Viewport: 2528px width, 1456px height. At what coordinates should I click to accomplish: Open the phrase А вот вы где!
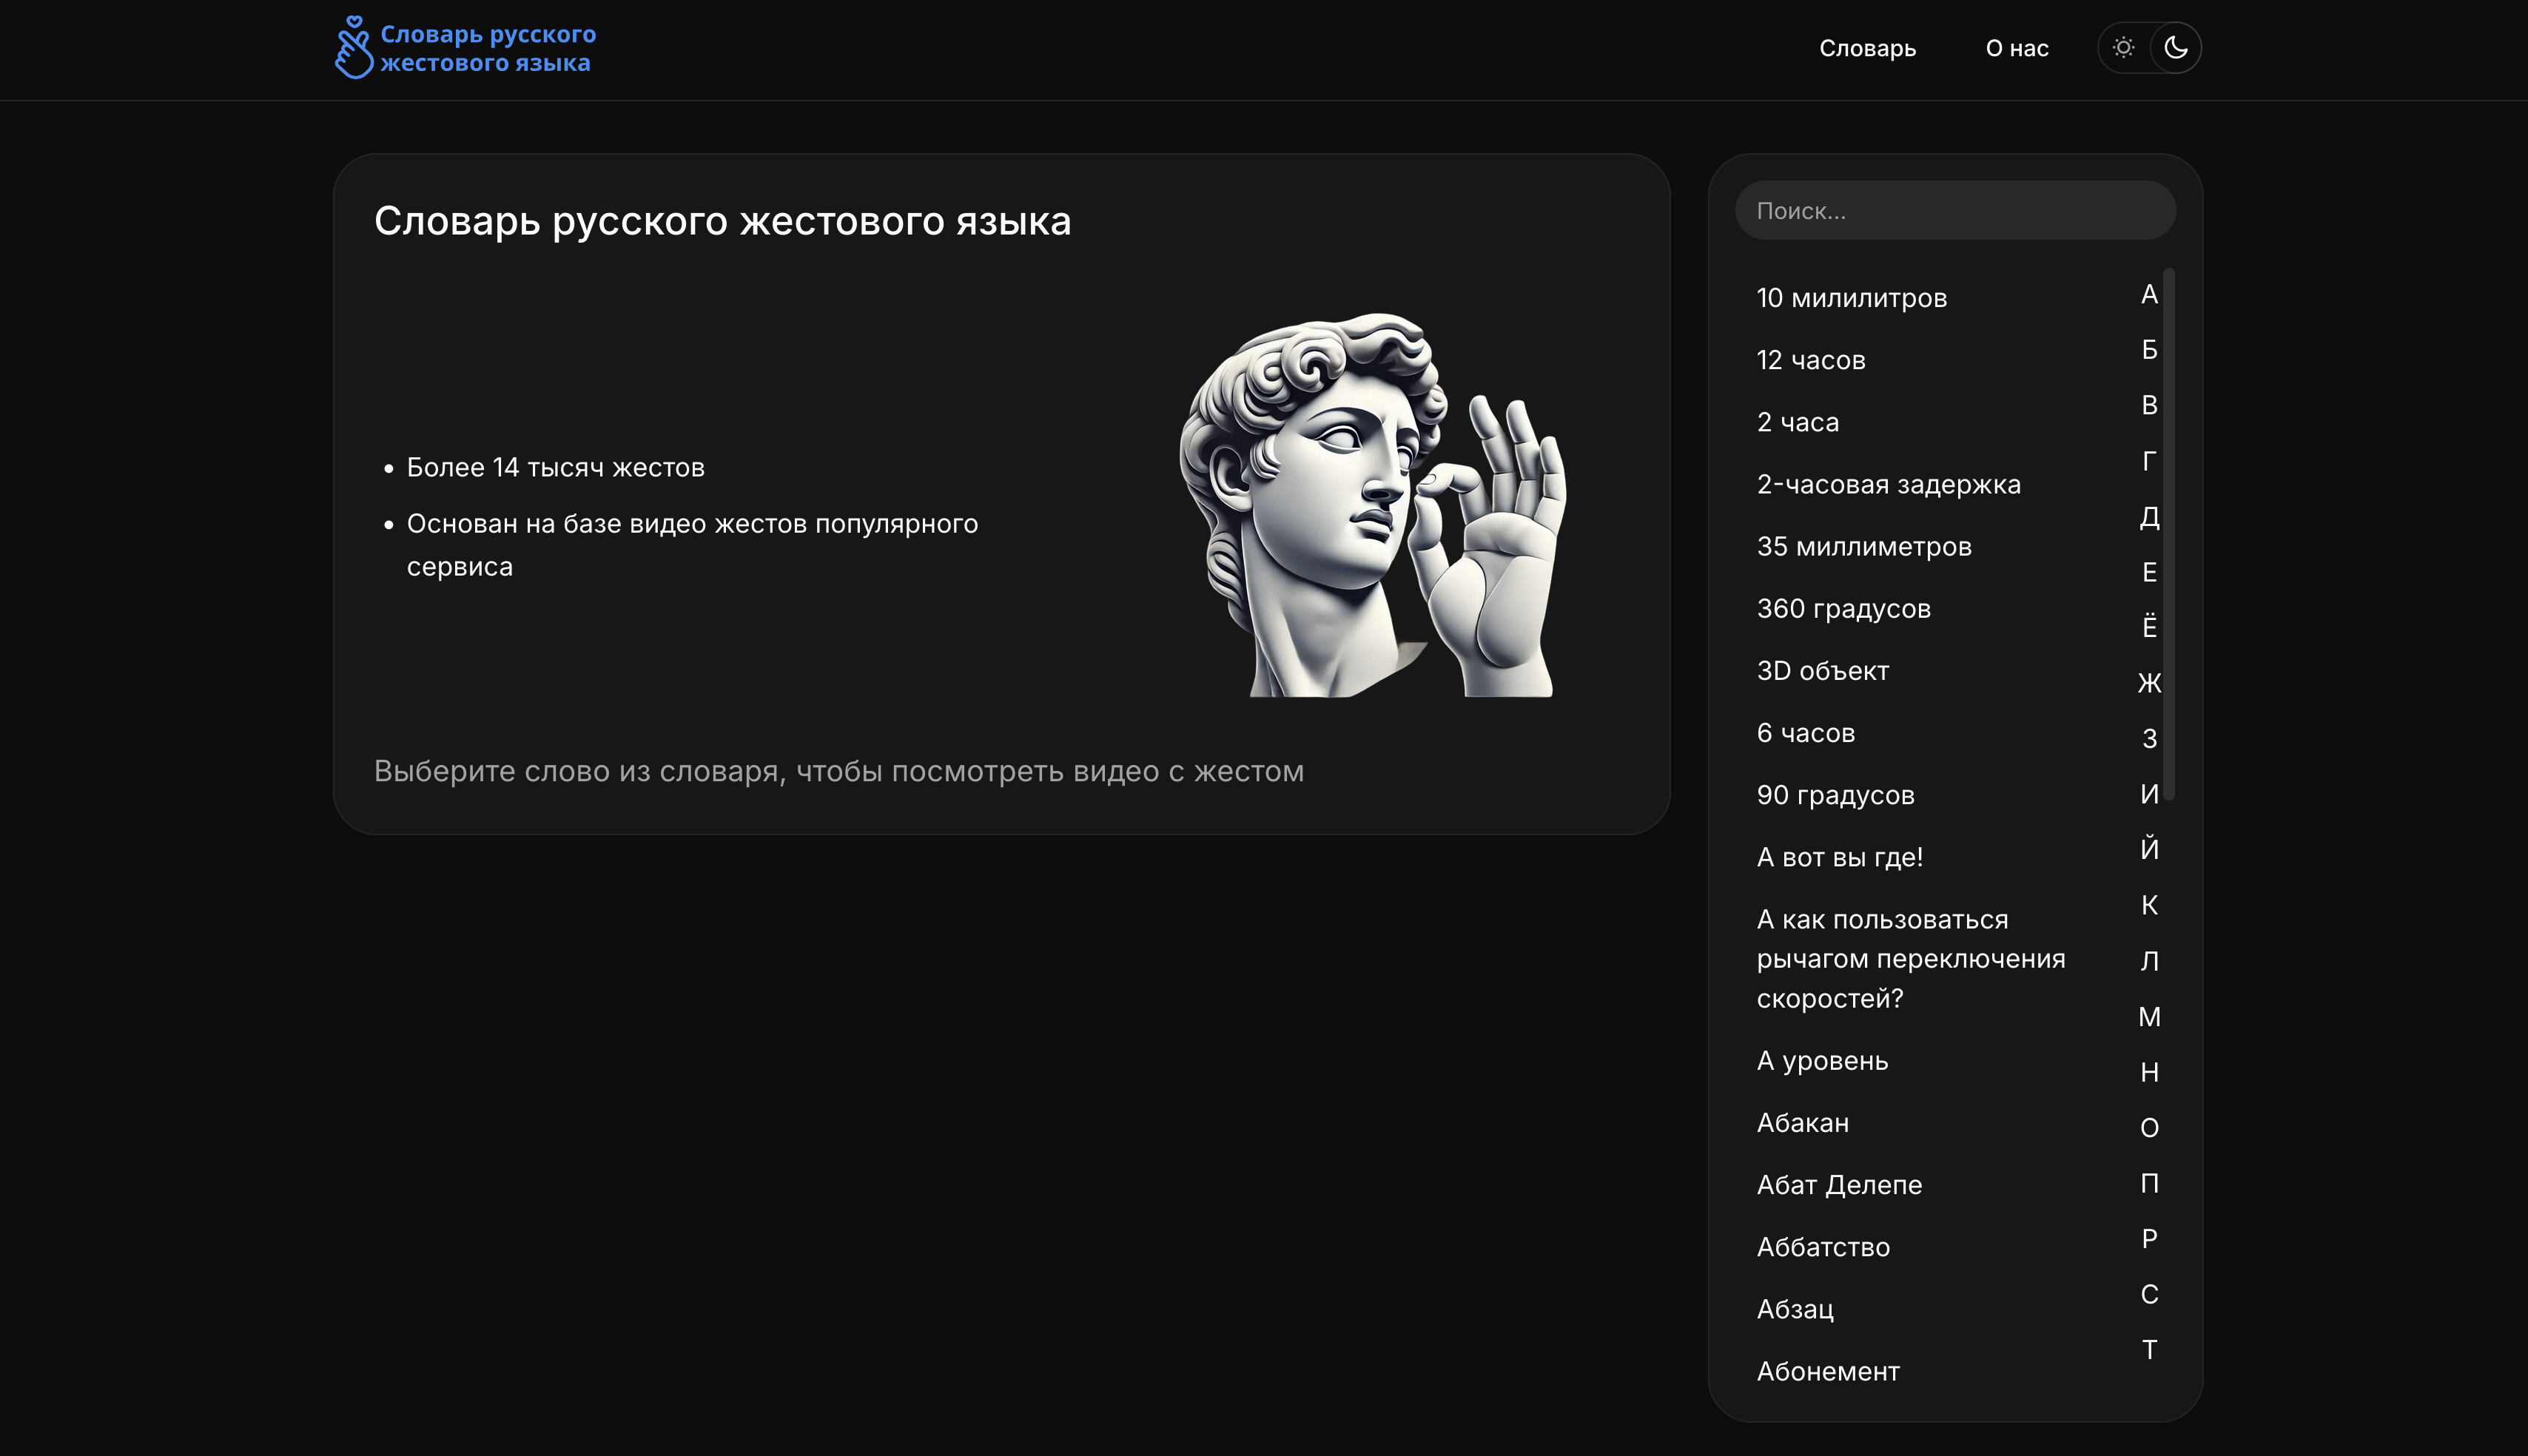pyautogui.click(x=1839, y=857)
